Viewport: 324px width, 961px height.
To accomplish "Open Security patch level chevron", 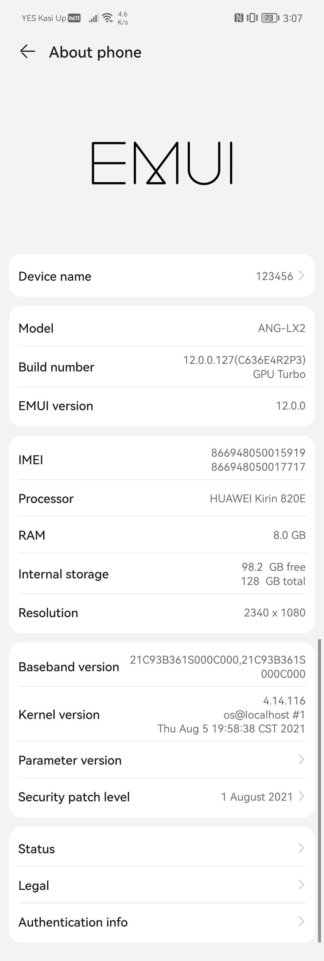I will click(x=302, y=796).
